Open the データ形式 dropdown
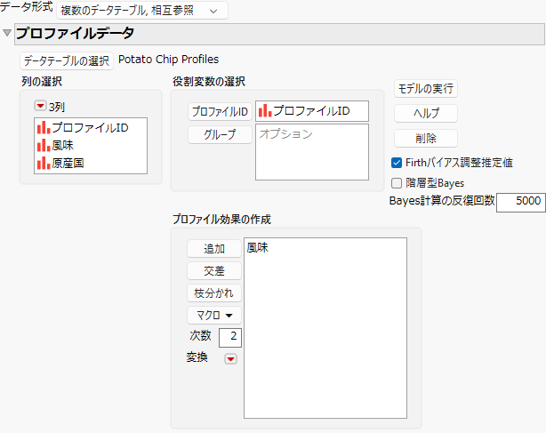Image resolution: width=546 pixels, height=433 pixels. coord(142,11)
